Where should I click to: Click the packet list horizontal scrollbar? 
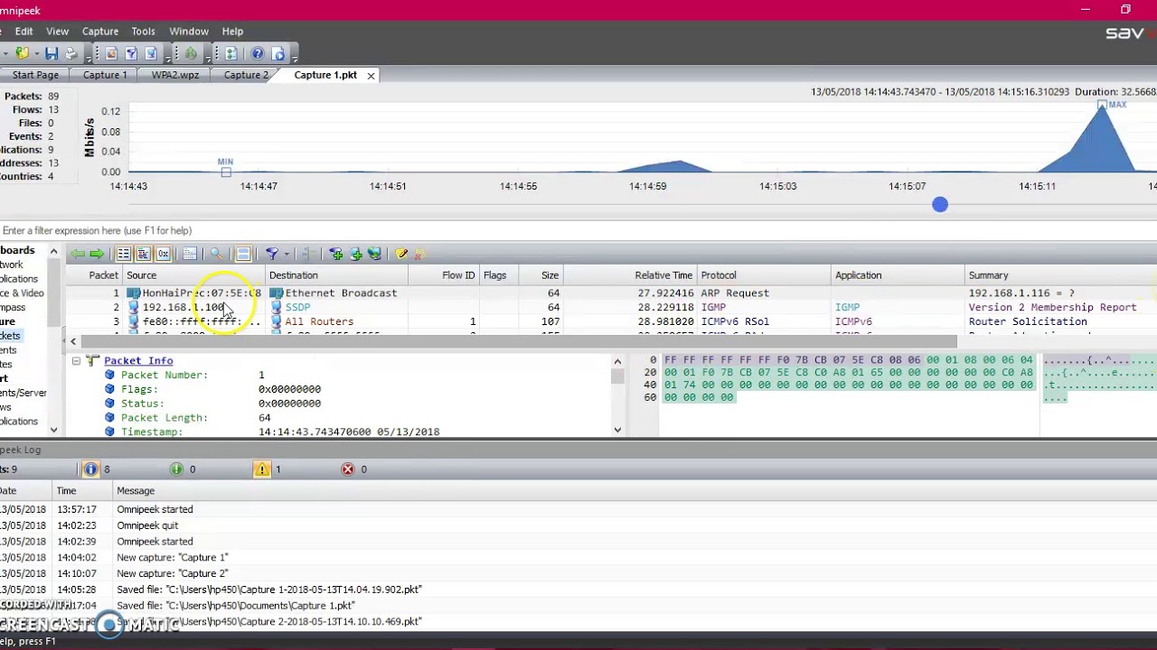519,341
